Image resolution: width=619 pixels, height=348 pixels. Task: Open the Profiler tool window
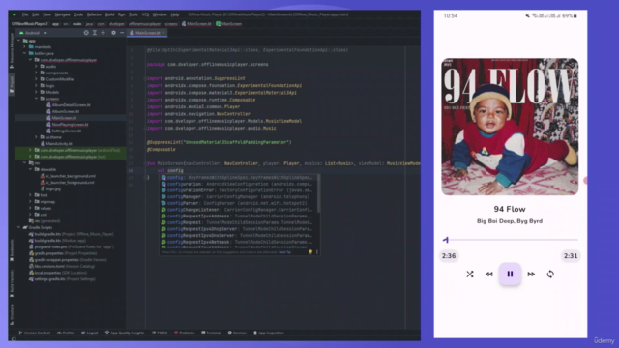click(66, 333)
